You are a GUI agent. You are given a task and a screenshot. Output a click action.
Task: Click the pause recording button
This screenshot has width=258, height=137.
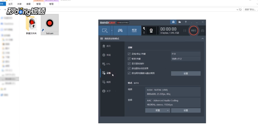click(185, 31)
